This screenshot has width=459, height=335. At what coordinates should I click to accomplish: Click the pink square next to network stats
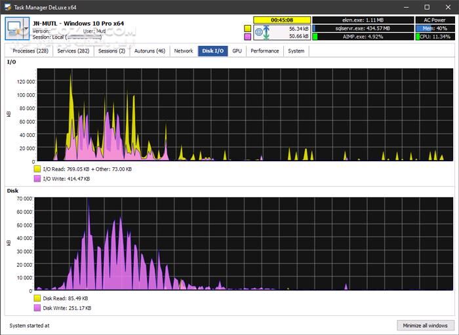tap(247, 37)
